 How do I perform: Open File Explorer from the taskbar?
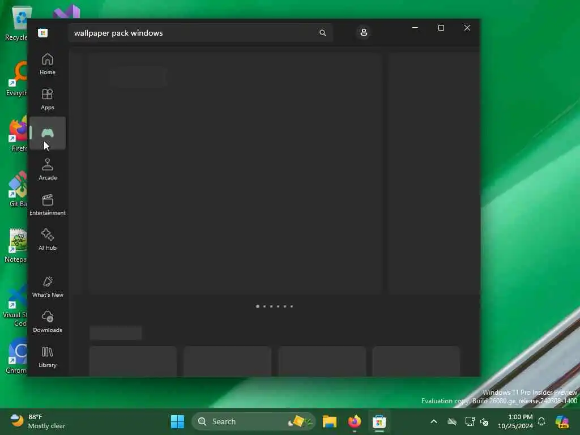point(330,421)
